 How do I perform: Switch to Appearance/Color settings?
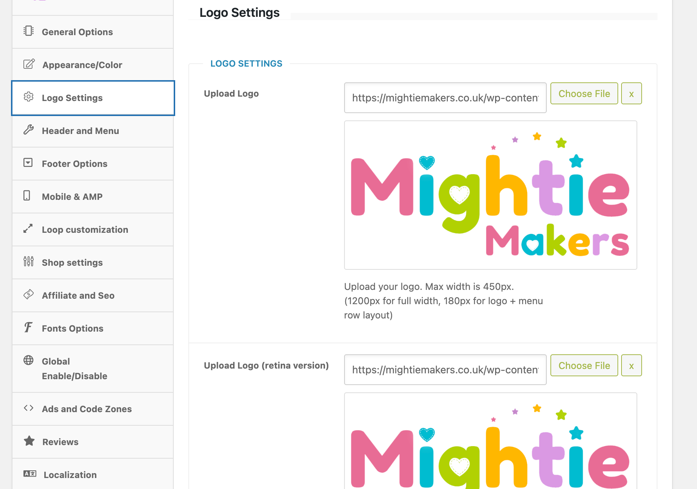point(93,65)
